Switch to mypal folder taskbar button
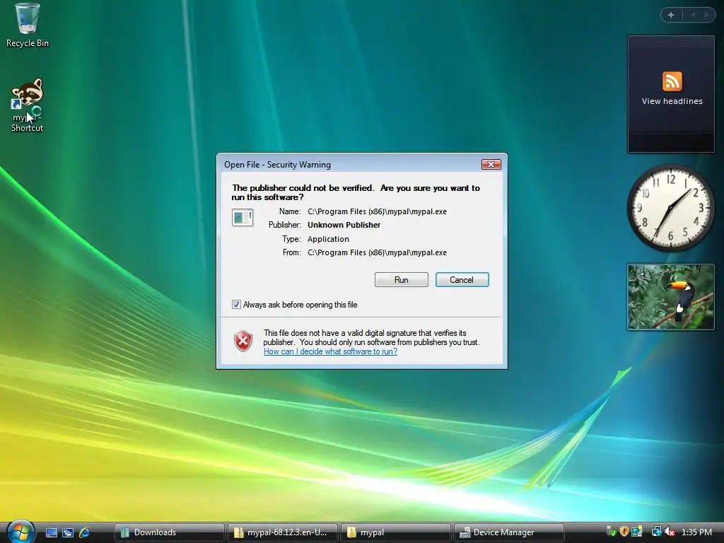The width and height of the screenshot is (724, 543). (x=395, y=532)
